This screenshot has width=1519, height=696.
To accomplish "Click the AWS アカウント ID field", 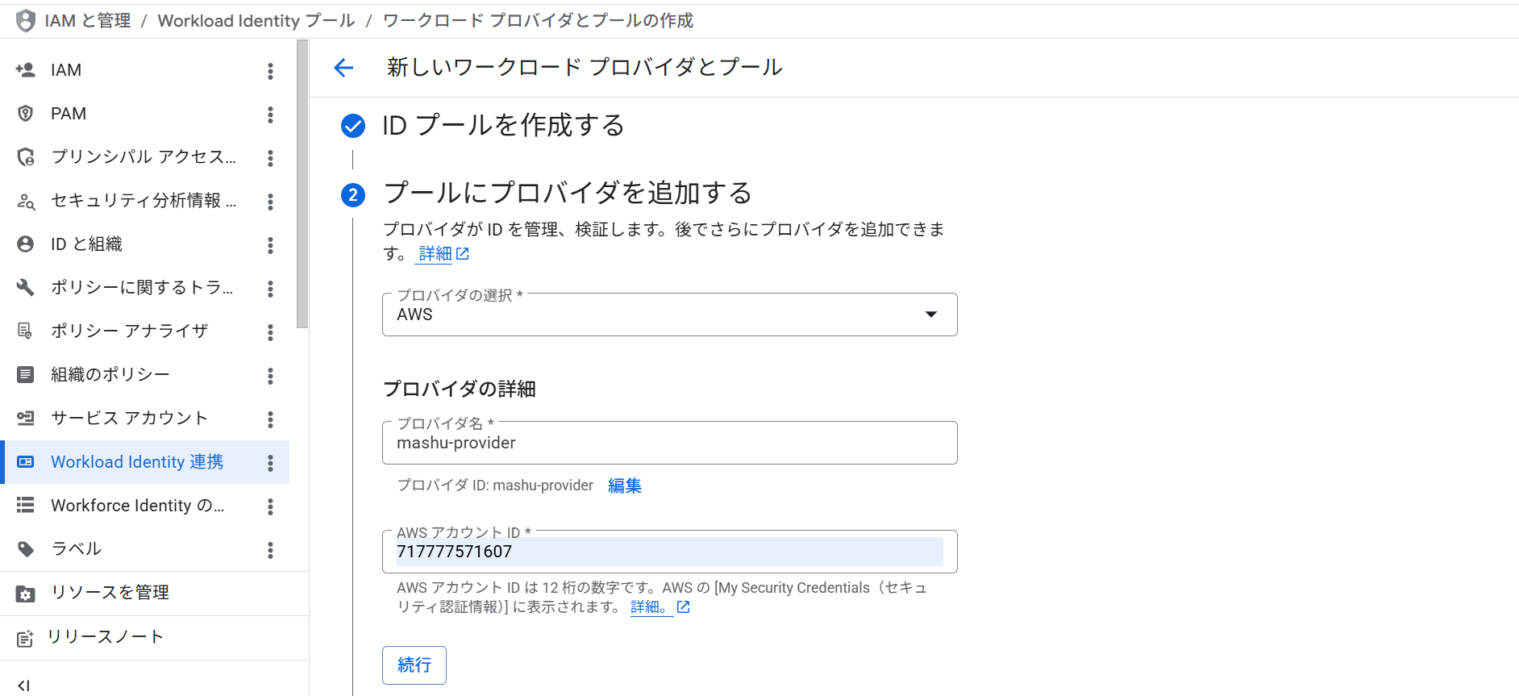I will (669, 552).
